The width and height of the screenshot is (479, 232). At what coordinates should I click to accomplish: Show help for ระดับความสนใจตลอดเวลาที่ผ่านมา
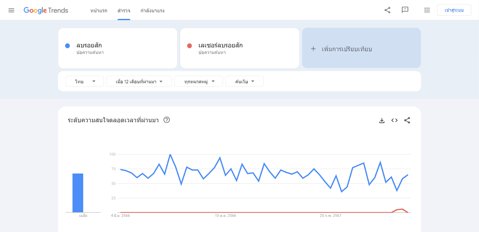coord(167,120)
